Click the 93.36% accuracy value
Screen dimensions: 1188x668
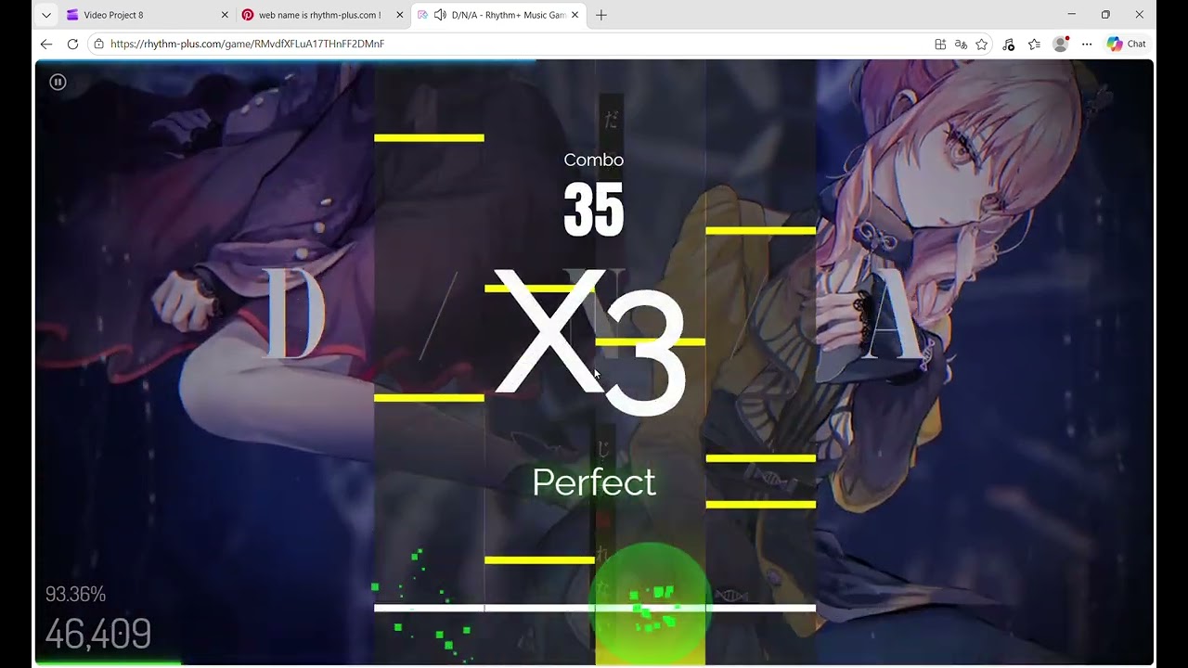(75, 594)
